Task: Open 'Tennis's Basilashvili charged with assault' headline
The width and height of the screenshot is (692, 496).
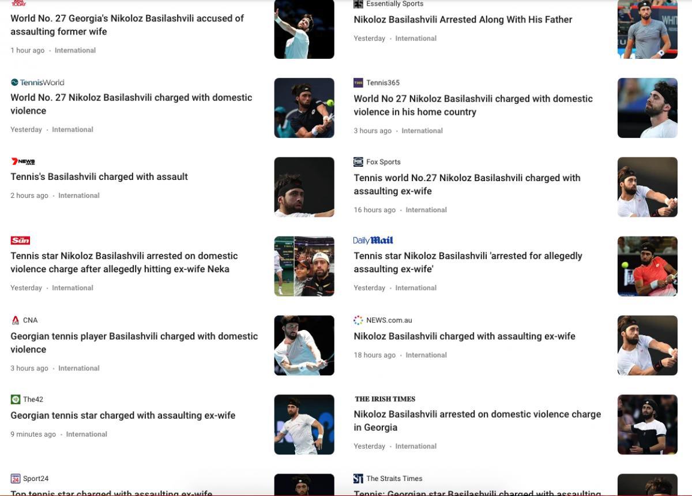Action: tap(99, 177)
